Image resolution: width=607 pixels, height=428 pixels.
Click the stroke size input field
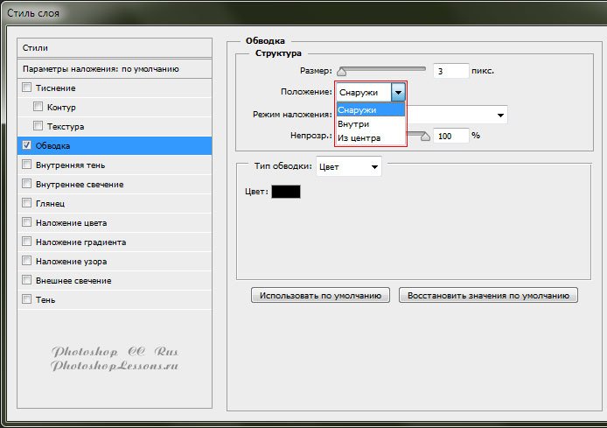coord(449,71)
